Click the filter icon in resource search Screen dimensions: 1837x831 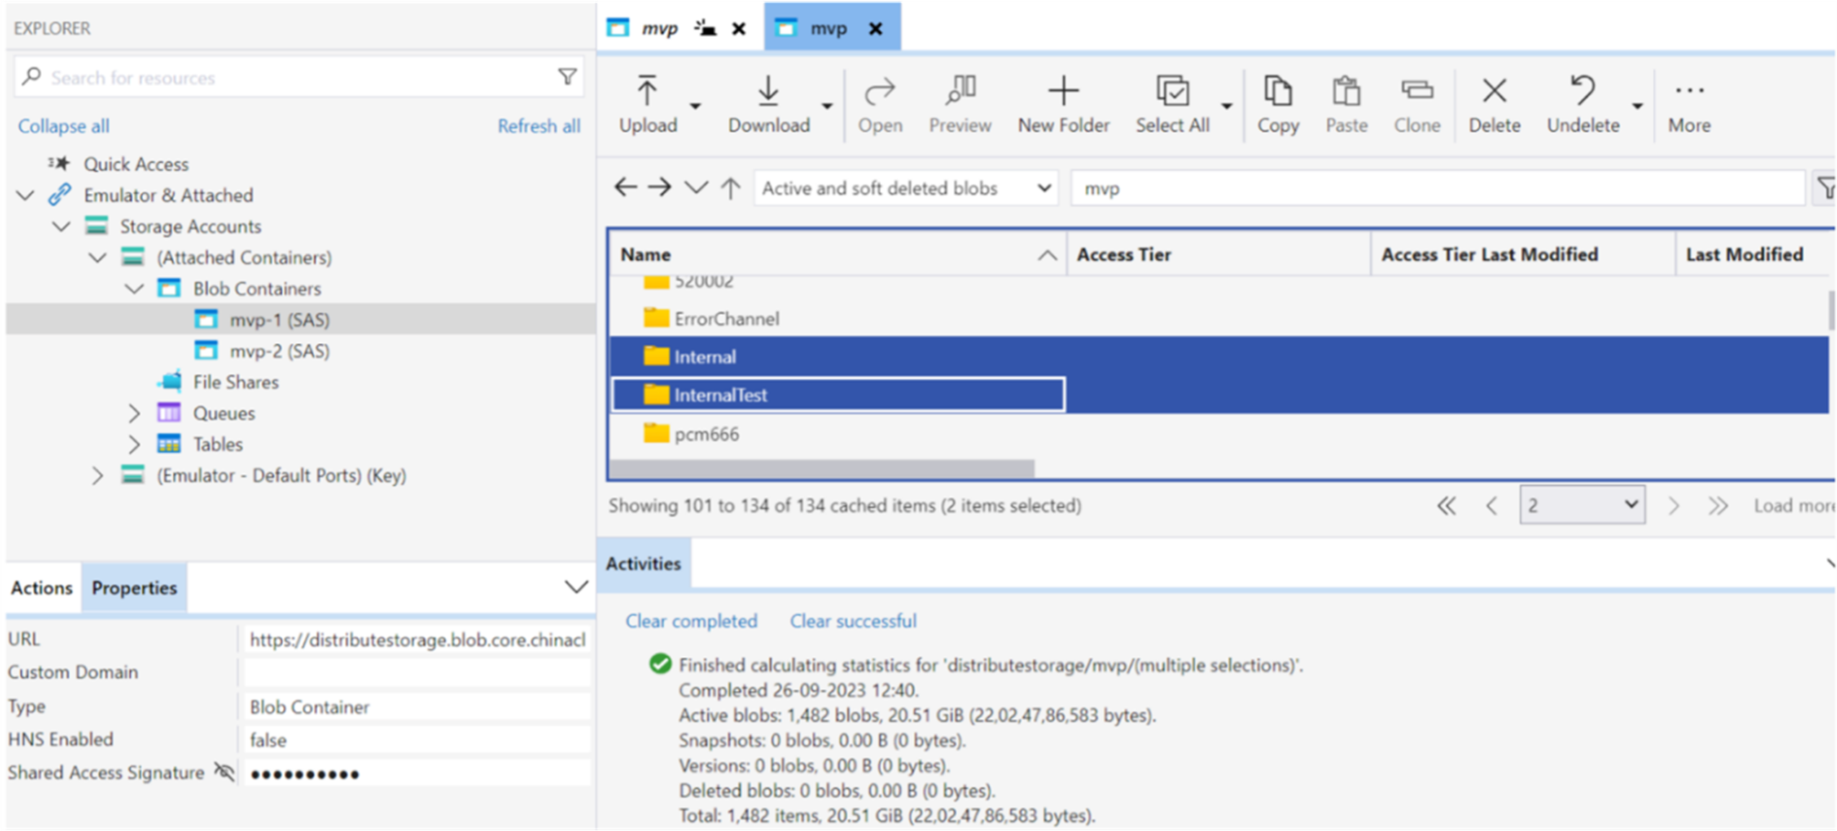point(567,76)
